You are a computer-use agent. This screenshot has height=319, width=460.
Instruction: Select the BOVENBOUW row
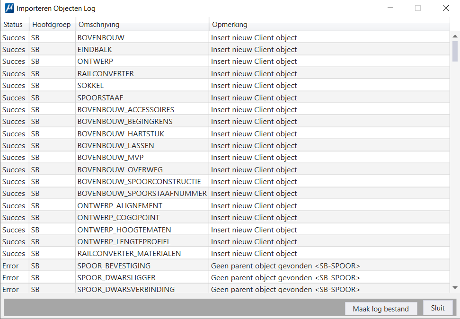coord(225,37)
